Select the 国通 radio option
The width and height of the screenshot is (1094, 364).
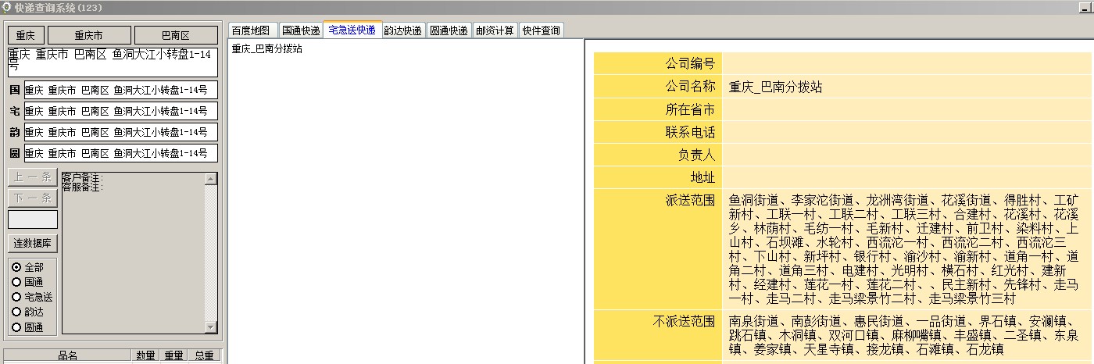click(16, 282)
